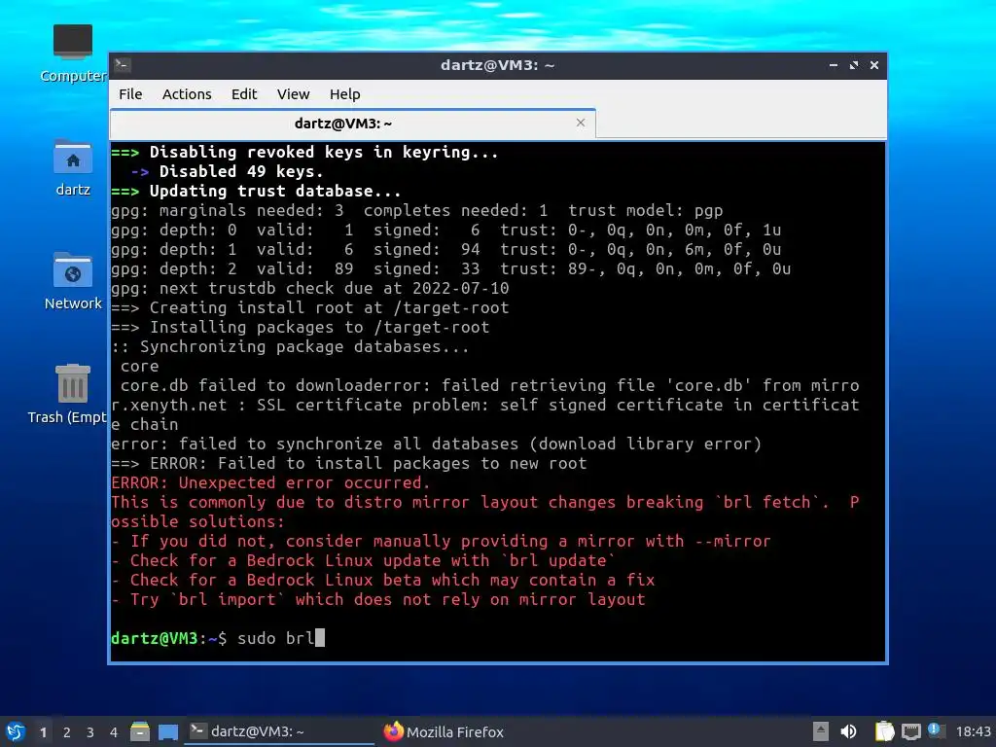Select the dartz@VM3: ~ terminal tab
The height and width of the screenshot is (747, 996).
point(352,124)
